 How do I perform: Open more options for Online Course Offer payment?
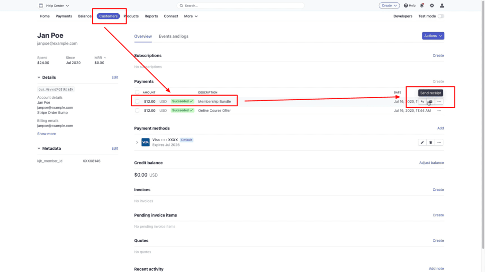pyautogui.click(x=439, y=110)
